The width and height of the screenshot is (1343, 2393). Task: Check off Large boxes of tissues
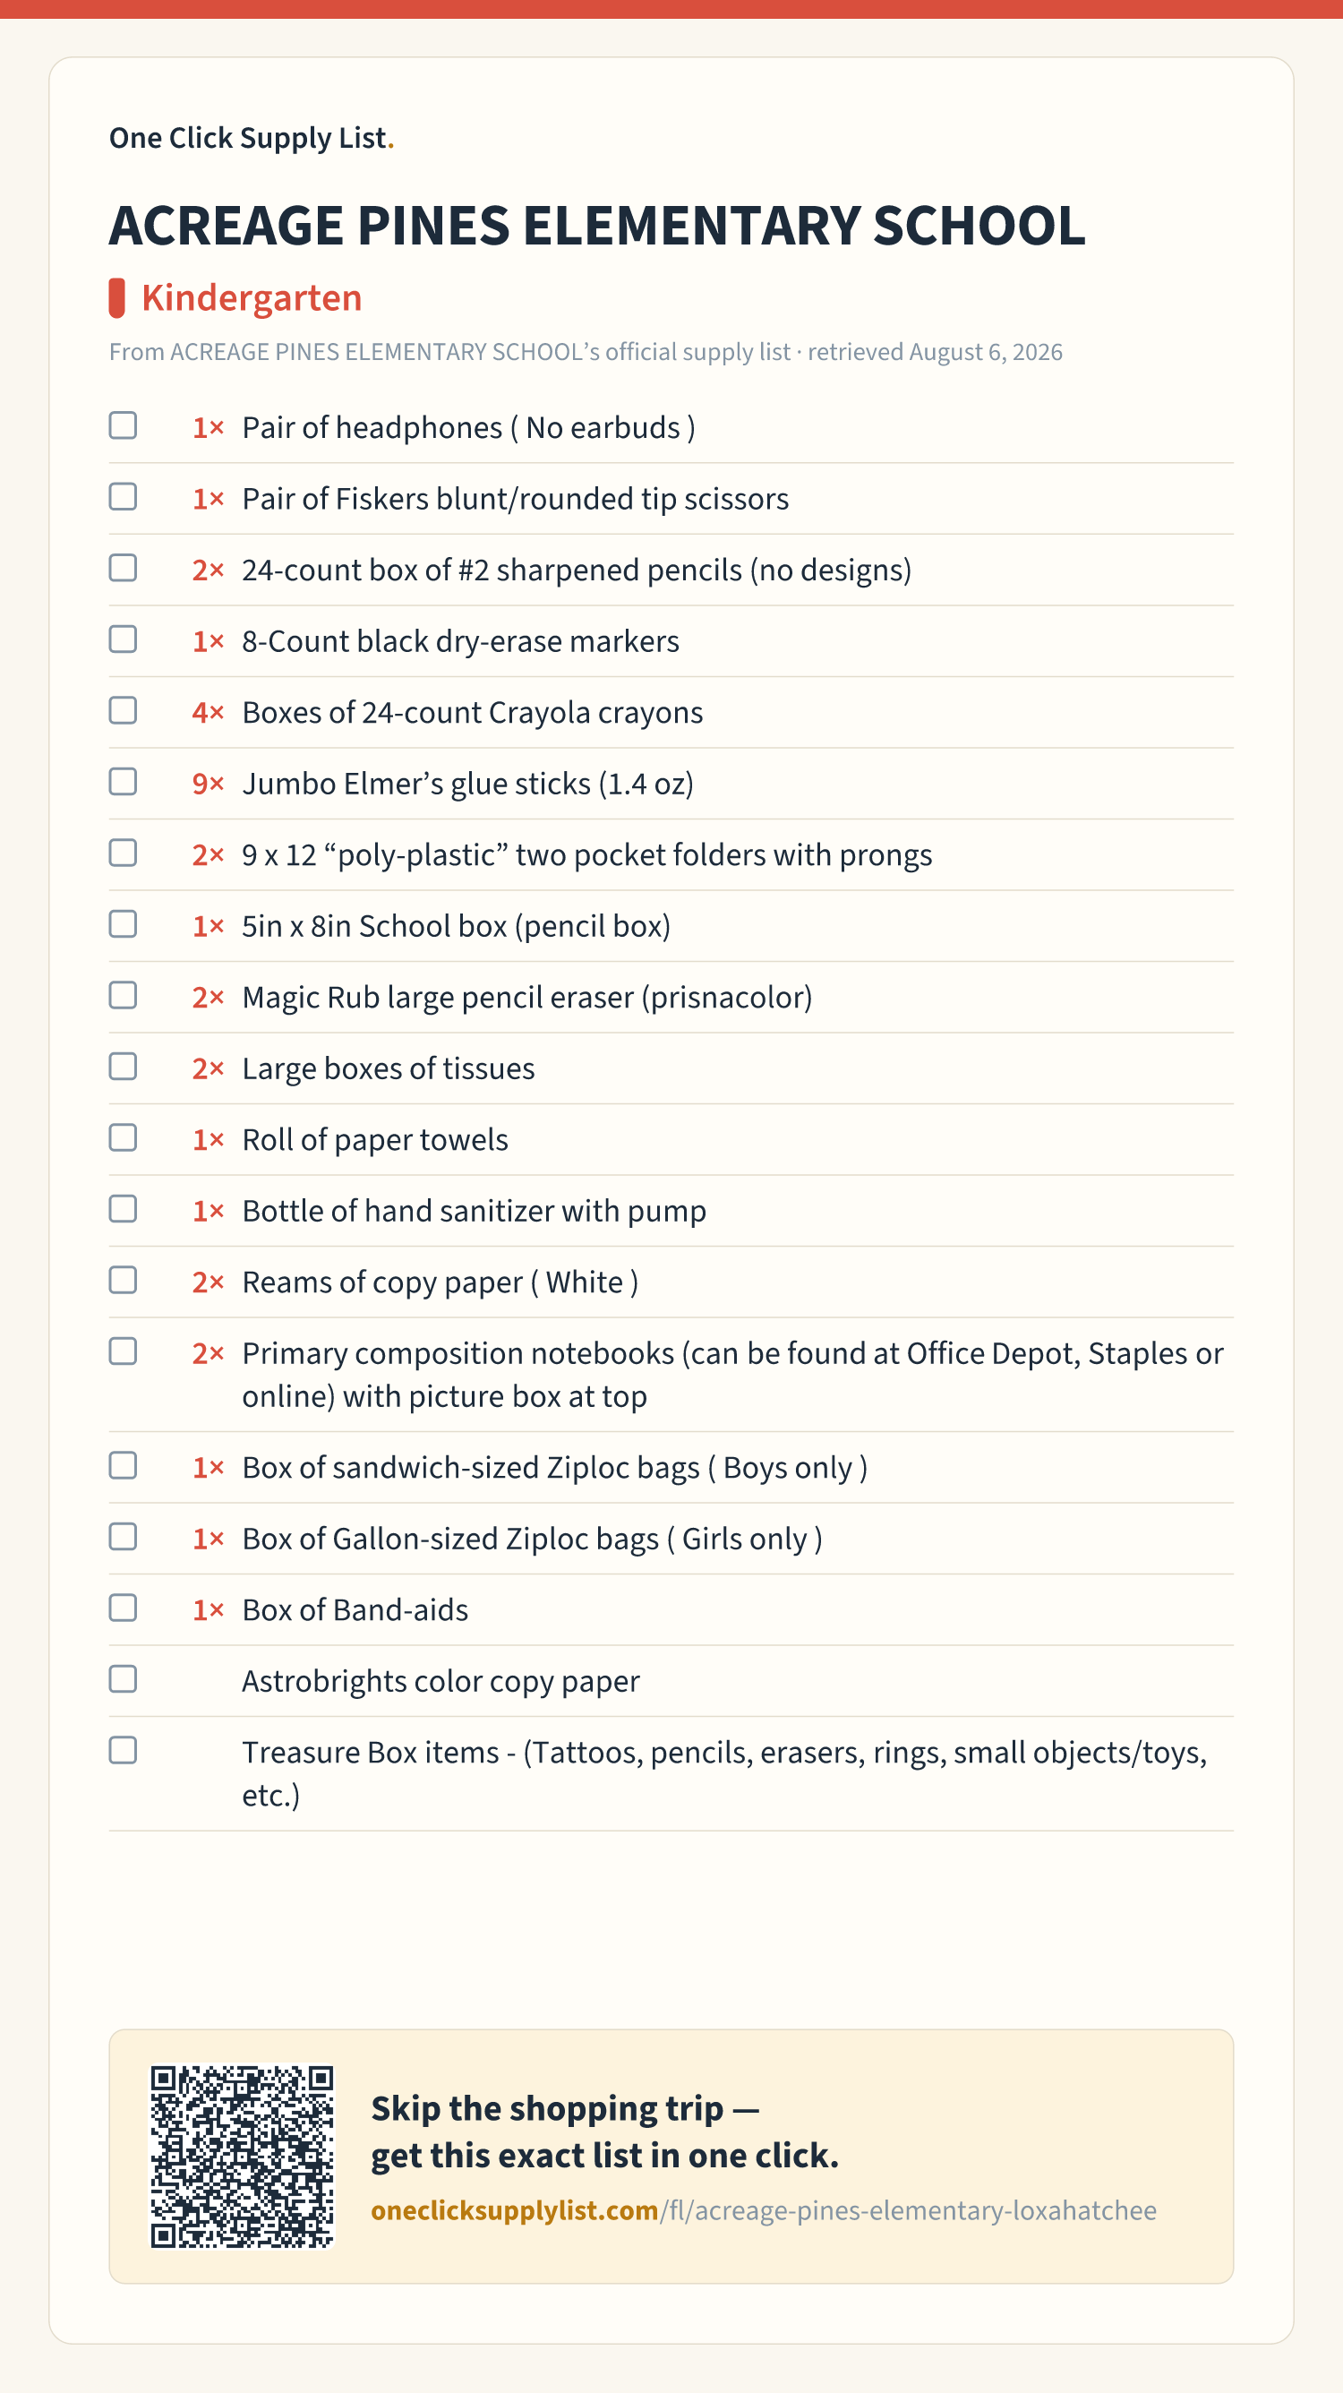click(123, 1067)
